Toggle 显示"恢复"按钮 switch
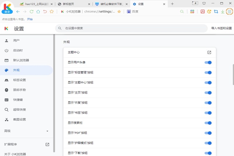Image resolution: width=234 pixels, height=156 pixels. (x=208, y=103)
